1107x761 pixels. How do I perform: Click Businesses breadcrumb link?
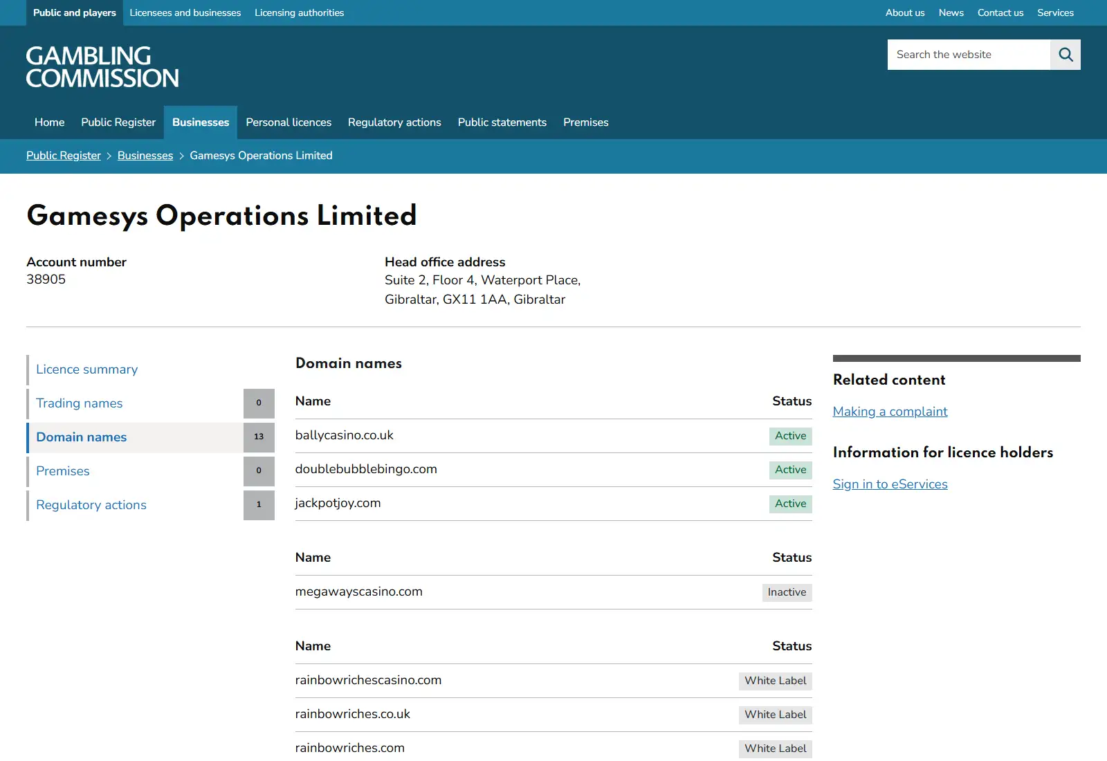tap(145, 156)
